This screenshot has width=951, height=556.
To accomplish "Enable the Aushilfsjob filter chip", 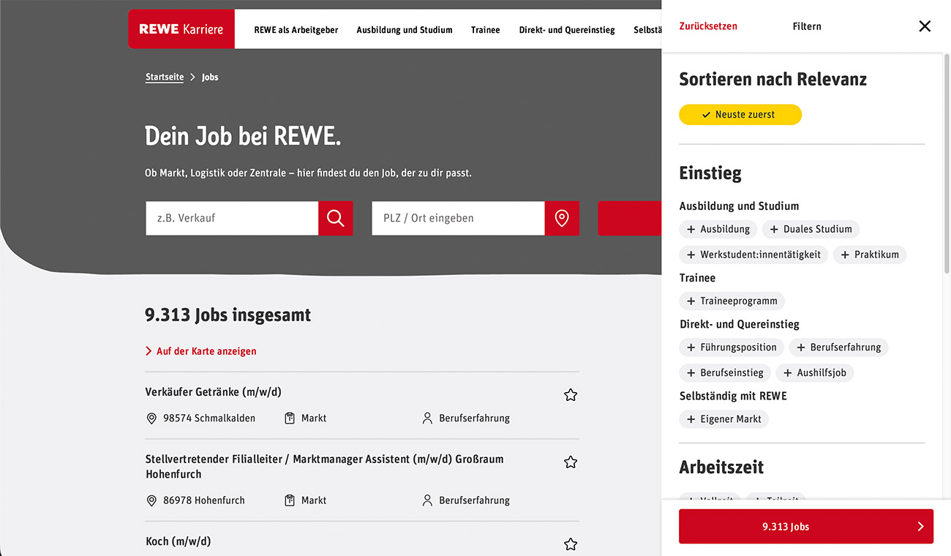I will [815, 372].
